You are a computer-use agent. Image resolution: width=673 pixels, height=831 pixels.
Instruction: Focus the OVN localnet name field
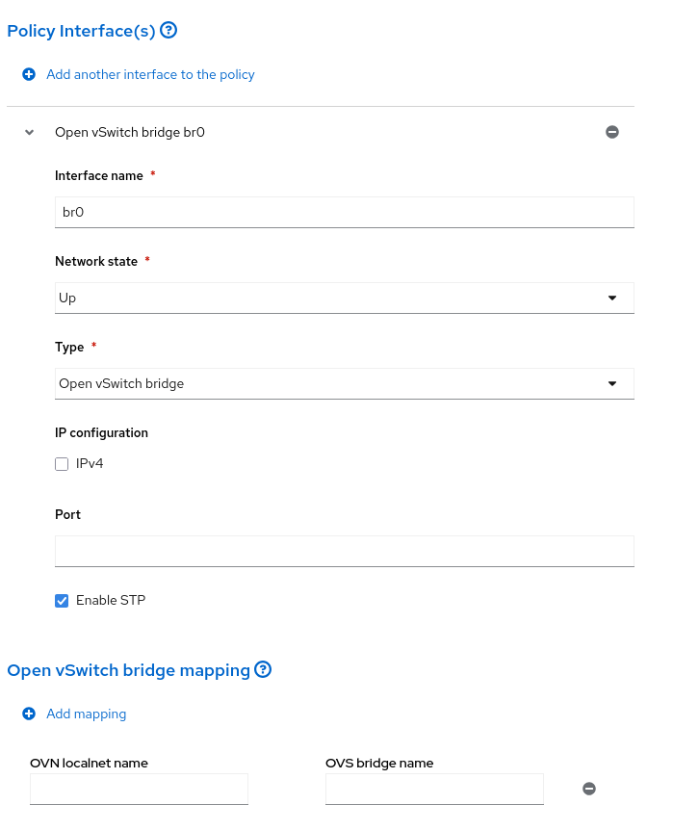139,789
